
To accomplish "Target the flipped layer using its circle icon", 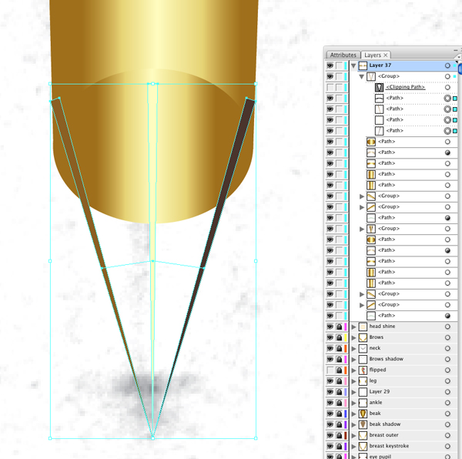I will tap(447, 370).
